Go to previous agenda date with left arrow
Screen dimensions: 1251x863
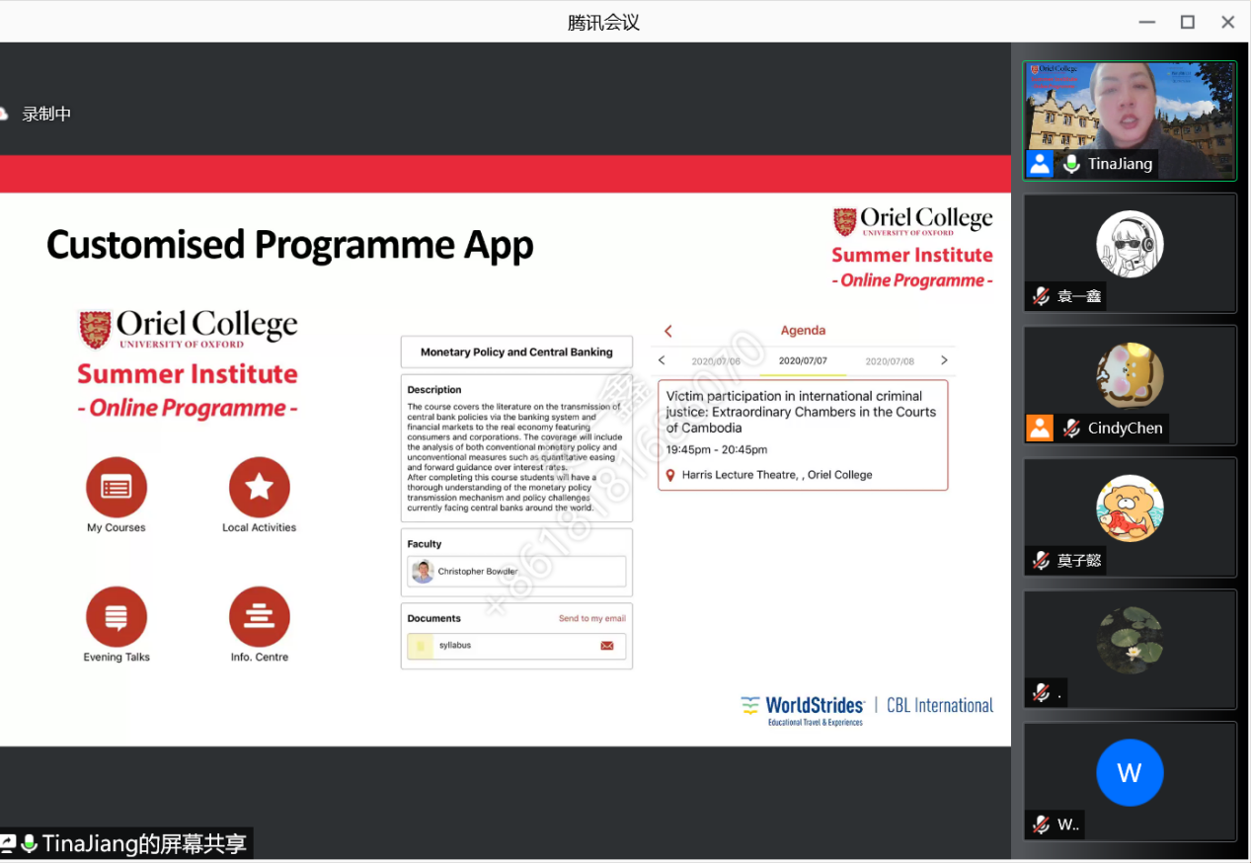pyautogui.click(x=663, y=360)
